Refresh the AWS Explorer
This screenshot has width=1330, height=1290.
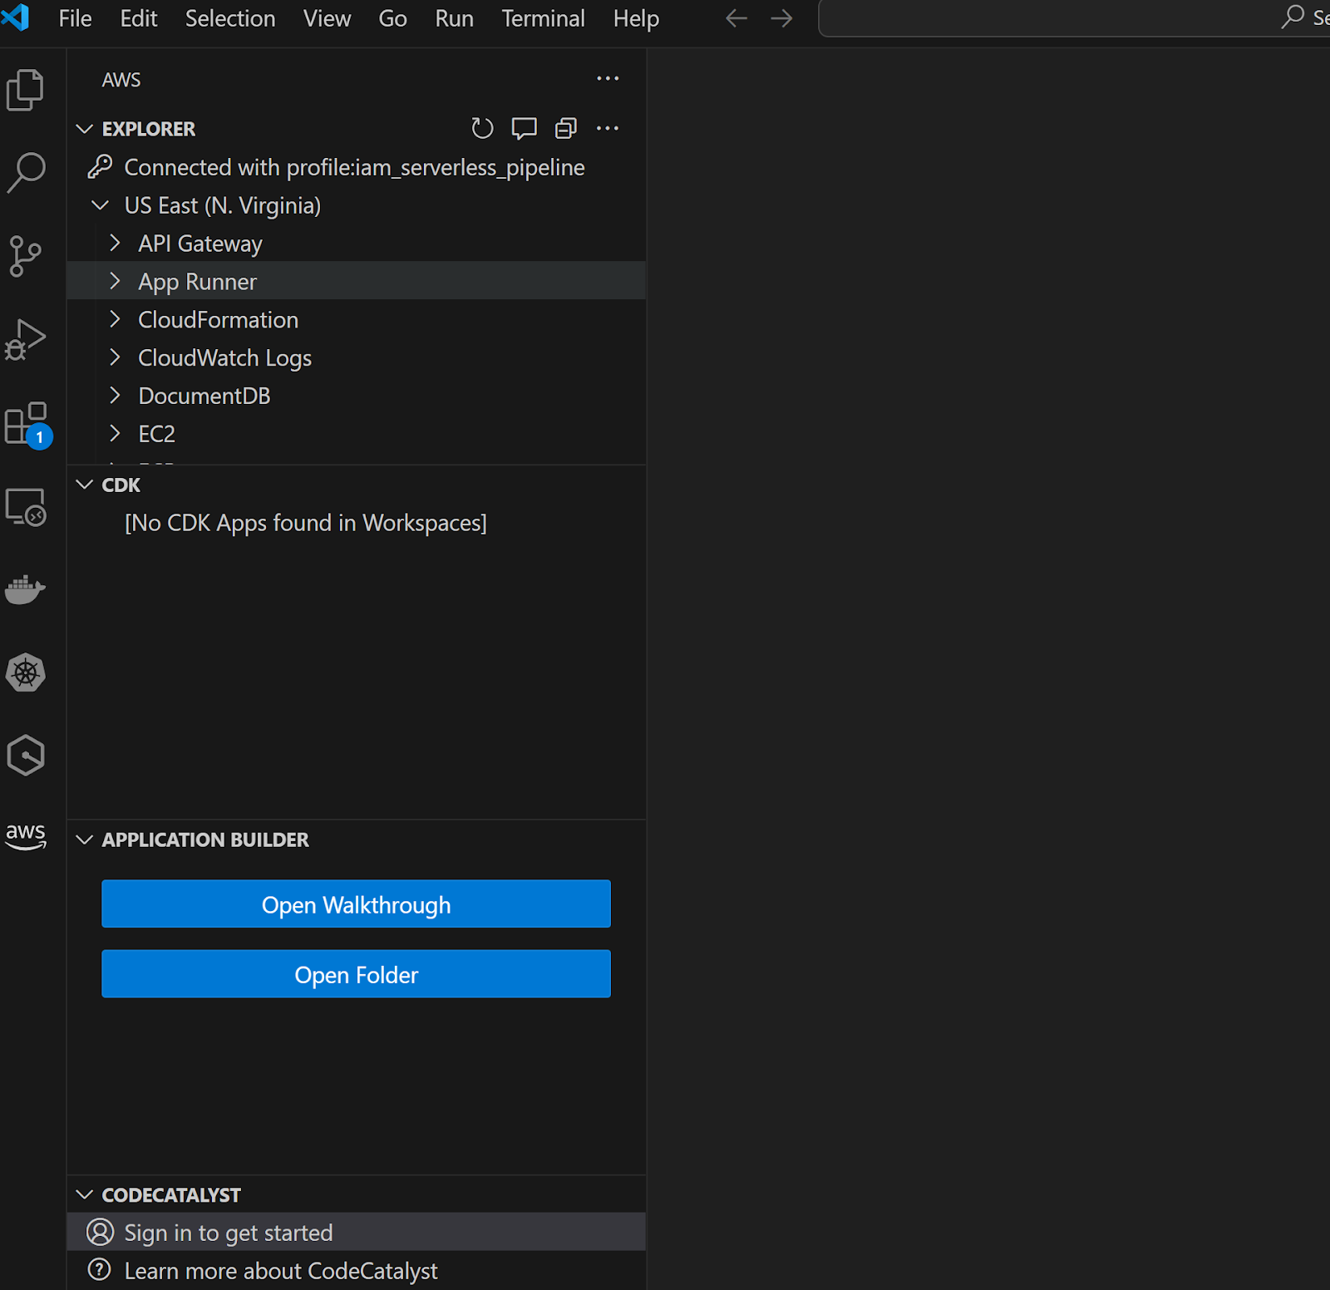[482, 128]
